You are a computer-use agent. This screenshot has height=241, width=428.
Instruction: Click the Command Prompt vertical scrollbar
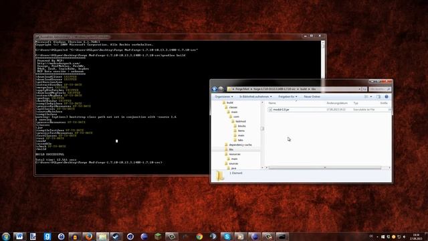tap(323, 60)
